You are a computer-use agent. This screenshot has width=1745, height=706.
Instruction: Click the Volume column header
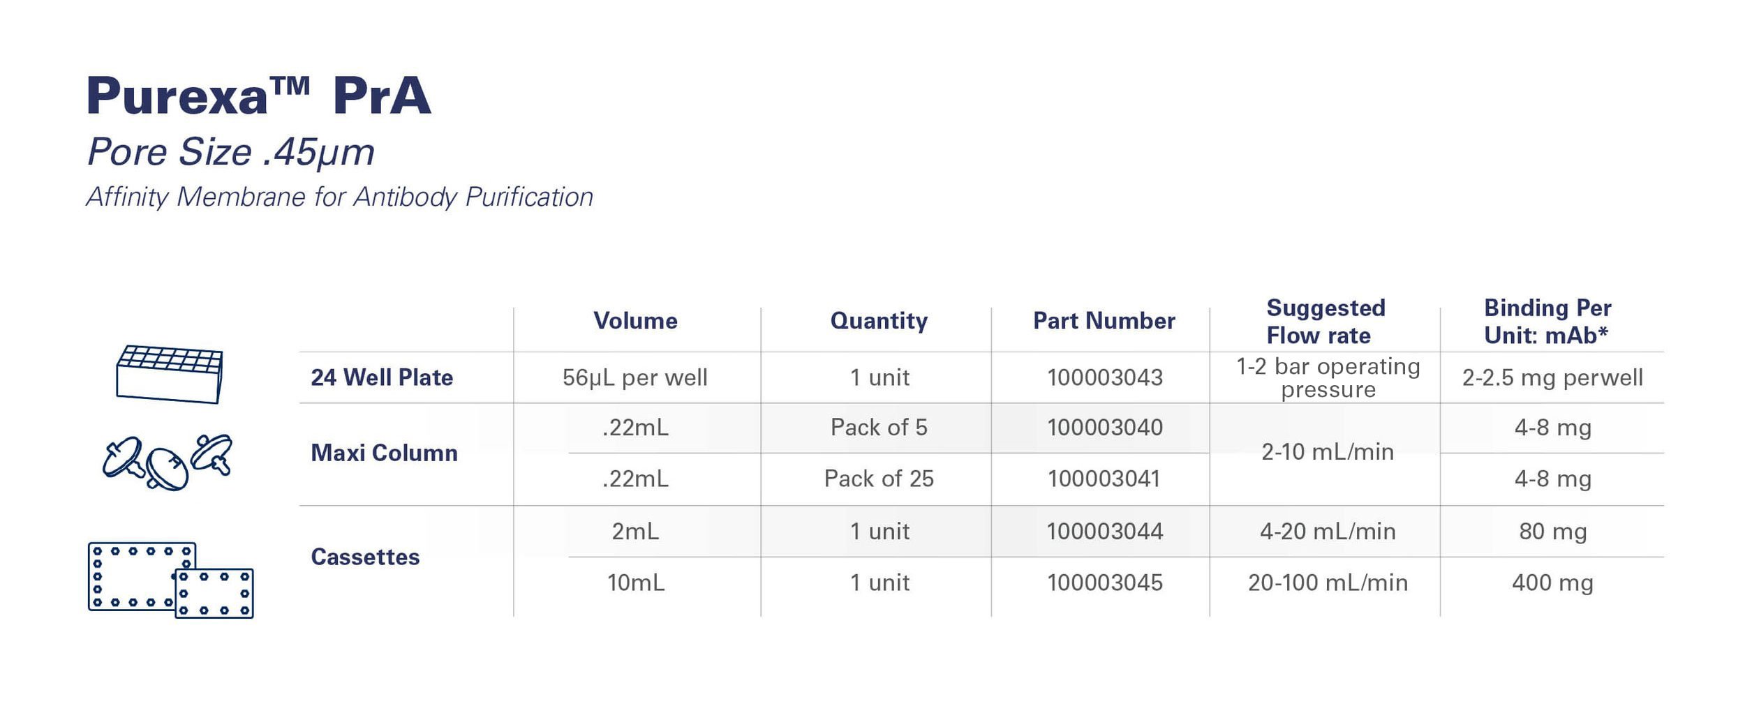[635, 321]
